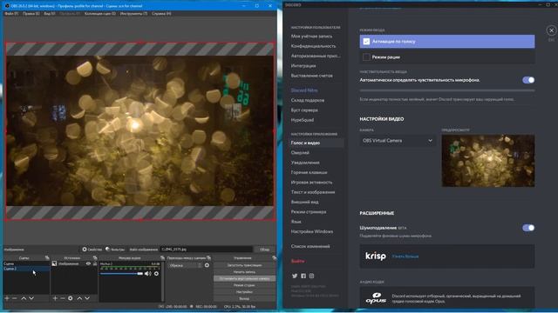Select the Изображение source row in OBS

tap(74, 263)
